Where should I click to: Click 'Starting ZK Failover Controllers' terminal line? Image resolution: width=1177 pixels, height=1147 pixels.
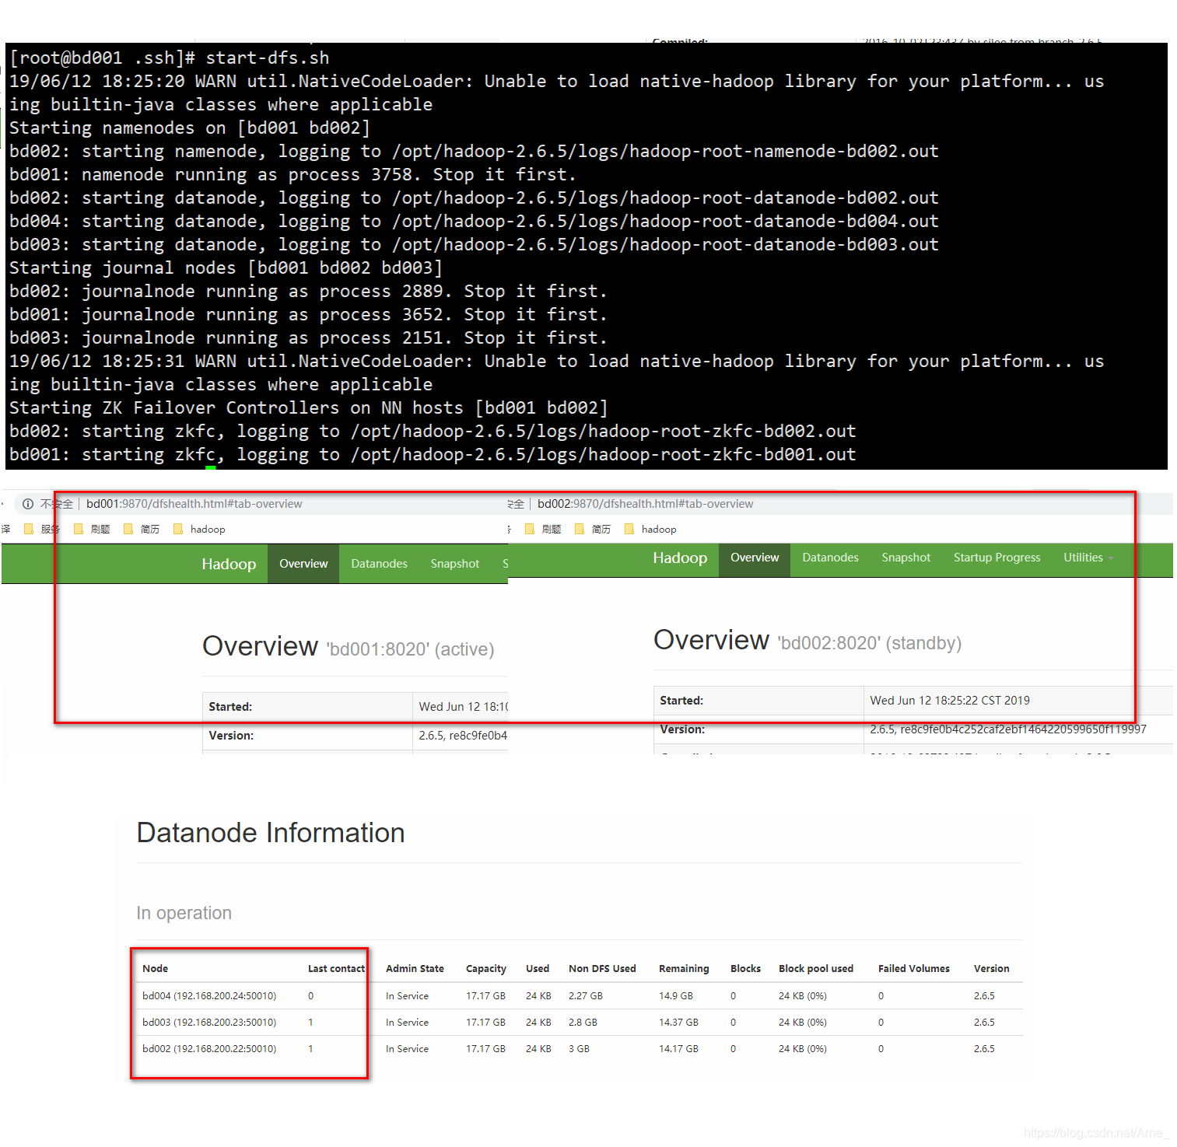click(308, 407)
